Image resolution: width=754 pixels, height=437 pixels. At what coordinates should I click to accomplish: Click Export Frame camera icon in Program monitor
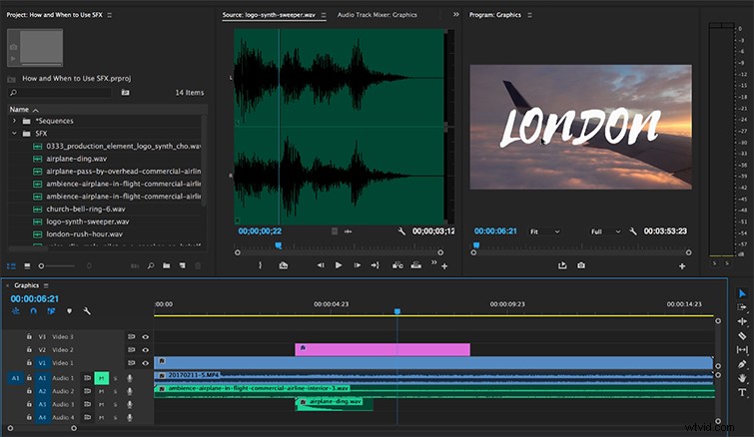pos(581,265)
